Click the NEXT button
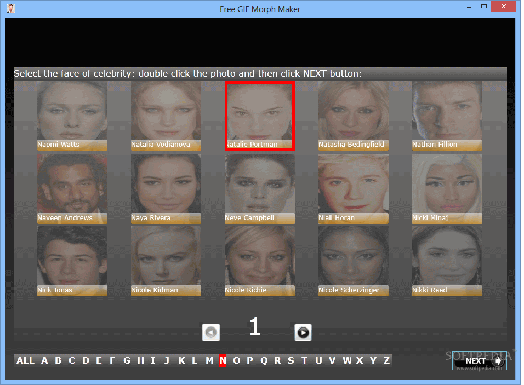This screenshot has height=385, width=524. pyautogui.click(x=480, y=360)
